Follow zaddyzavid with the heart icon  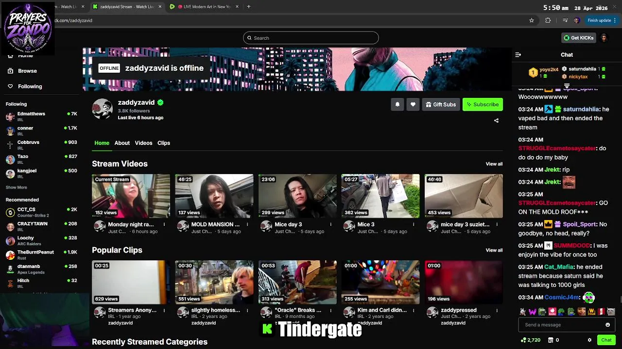click(x=413, y=104)
